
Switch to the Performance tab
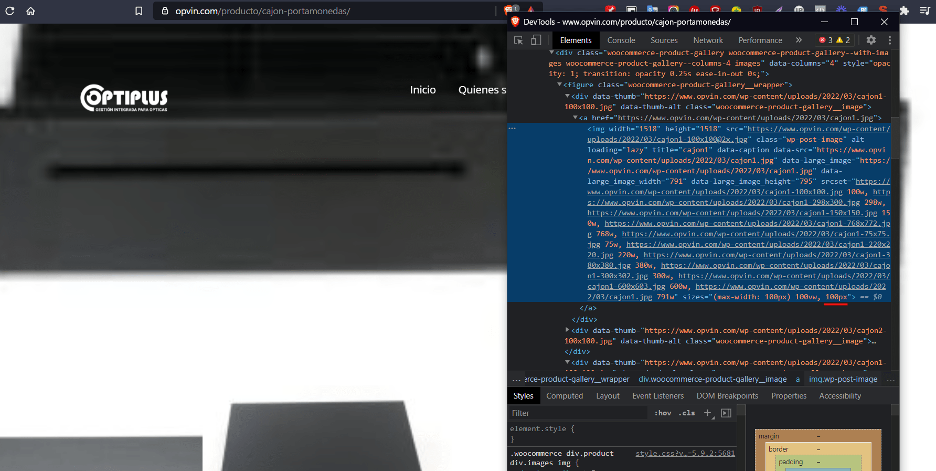click(x=760, y=40)
